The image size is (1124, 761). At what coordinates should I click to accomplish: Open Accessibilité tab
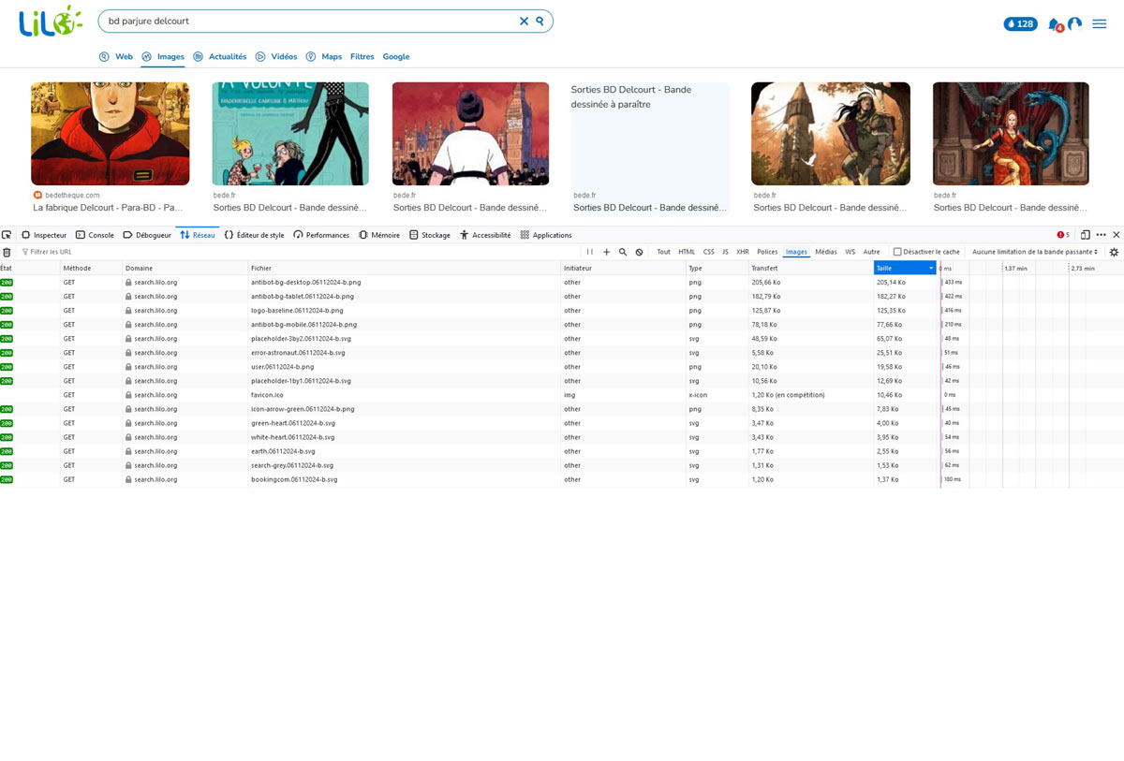click(484, 235)
